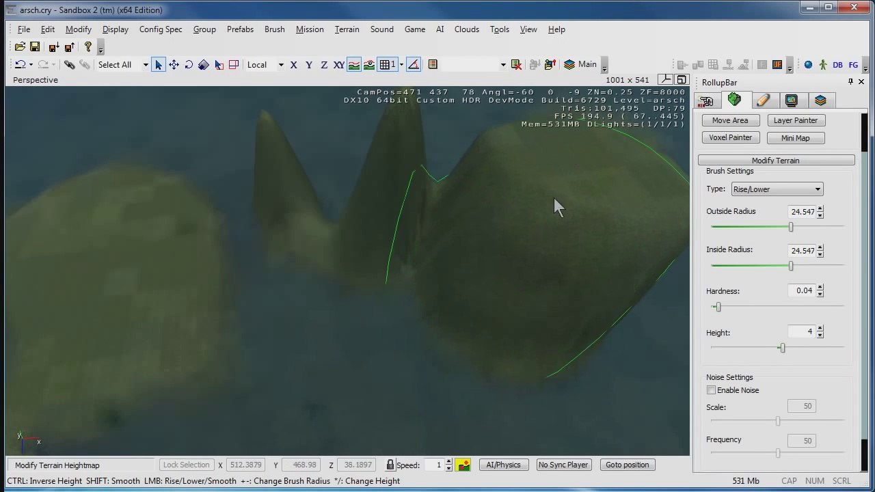This screenshot has width=875, height=492.
Task: Click the Voxel Painter button
Action: [730, 138]
